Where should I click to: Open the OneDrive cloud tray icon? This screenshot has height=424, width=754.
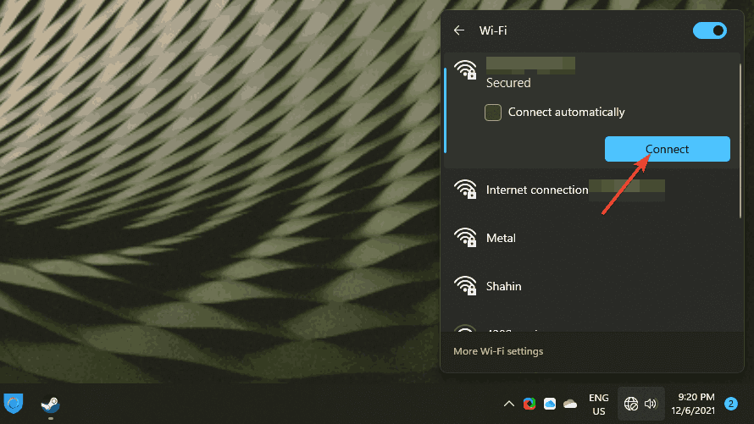click(570, 404)
